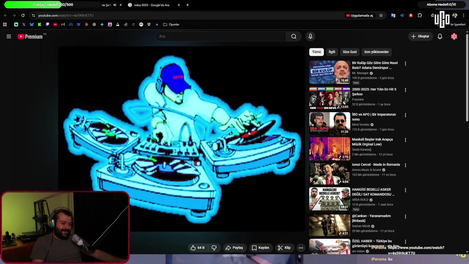
Task: Click the Amma Music & Sound channel name
Action: click(366, 170)
